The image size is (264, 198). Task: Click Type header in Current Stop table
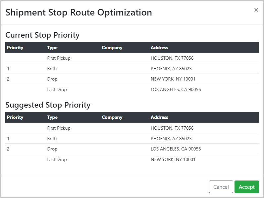(x=52, y=48)
